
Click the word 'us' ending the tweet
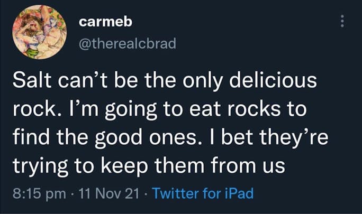click(274, 167)
